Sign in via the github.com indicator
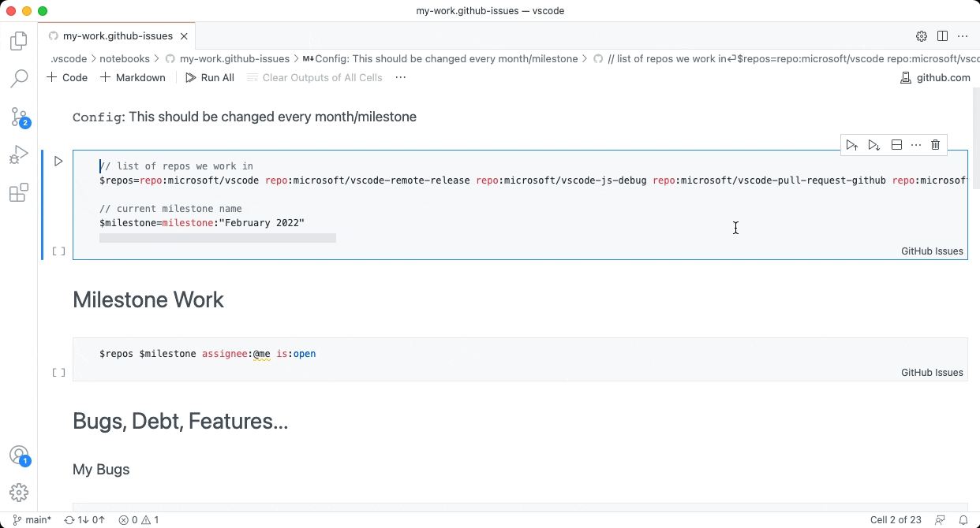Screen dimensions: 980x528 936,77
